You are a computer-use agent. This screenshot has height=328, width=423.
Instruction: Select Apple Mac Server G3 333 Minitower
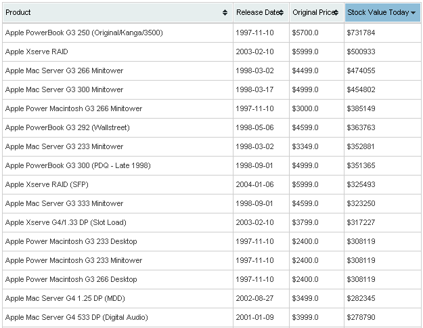[x=118, y=203]
